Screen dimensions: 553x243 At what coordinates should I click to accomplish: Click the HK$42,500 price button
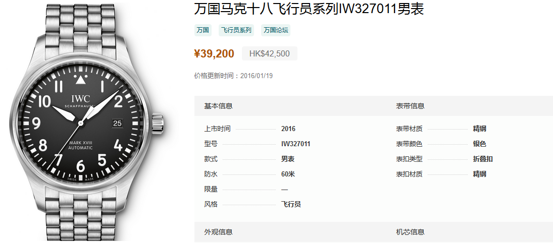coord(270,53)
